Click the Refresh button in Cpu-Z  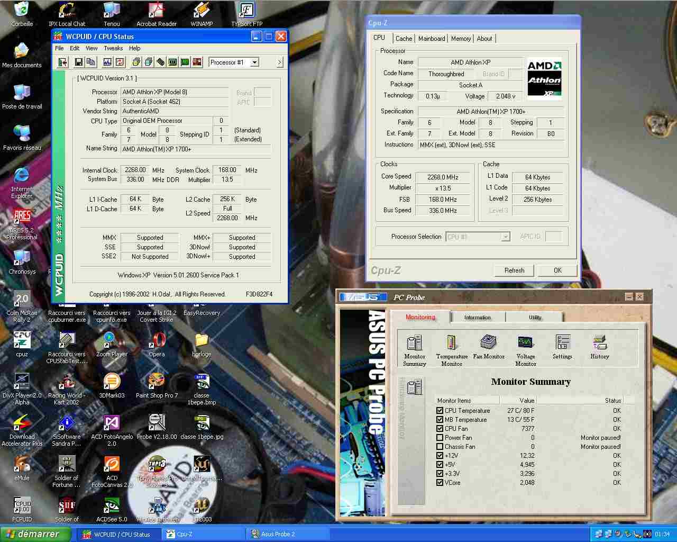tap(514, 270)
